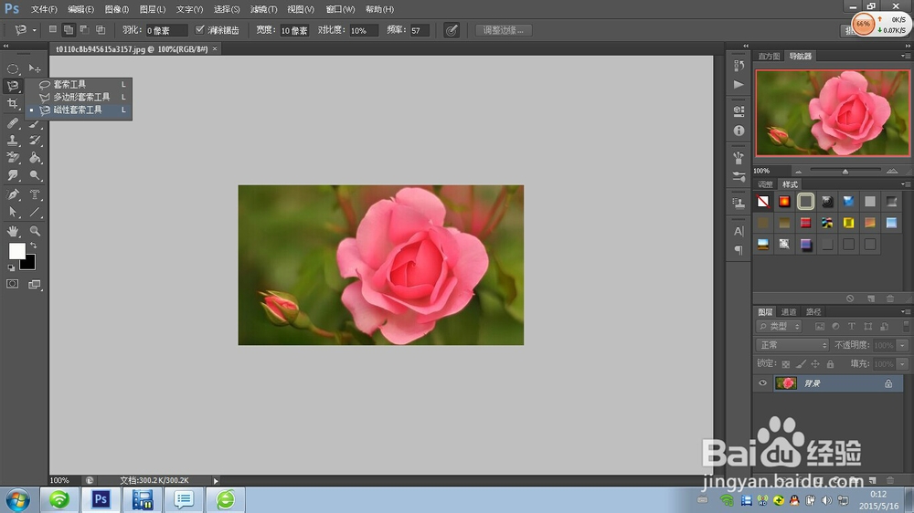Open the 滤镜(T) menu
Image resolution: width=914 pixels, height=513 pixels.
(x=263, y=9)
